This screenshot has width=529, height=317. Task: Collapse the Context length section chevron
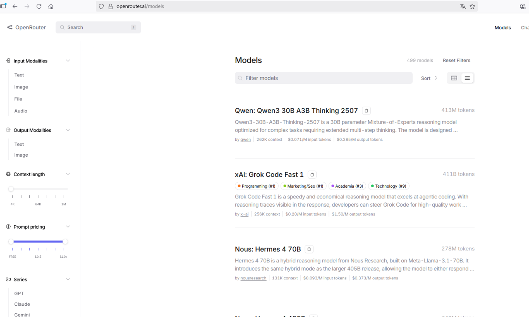tap(68, 174)
